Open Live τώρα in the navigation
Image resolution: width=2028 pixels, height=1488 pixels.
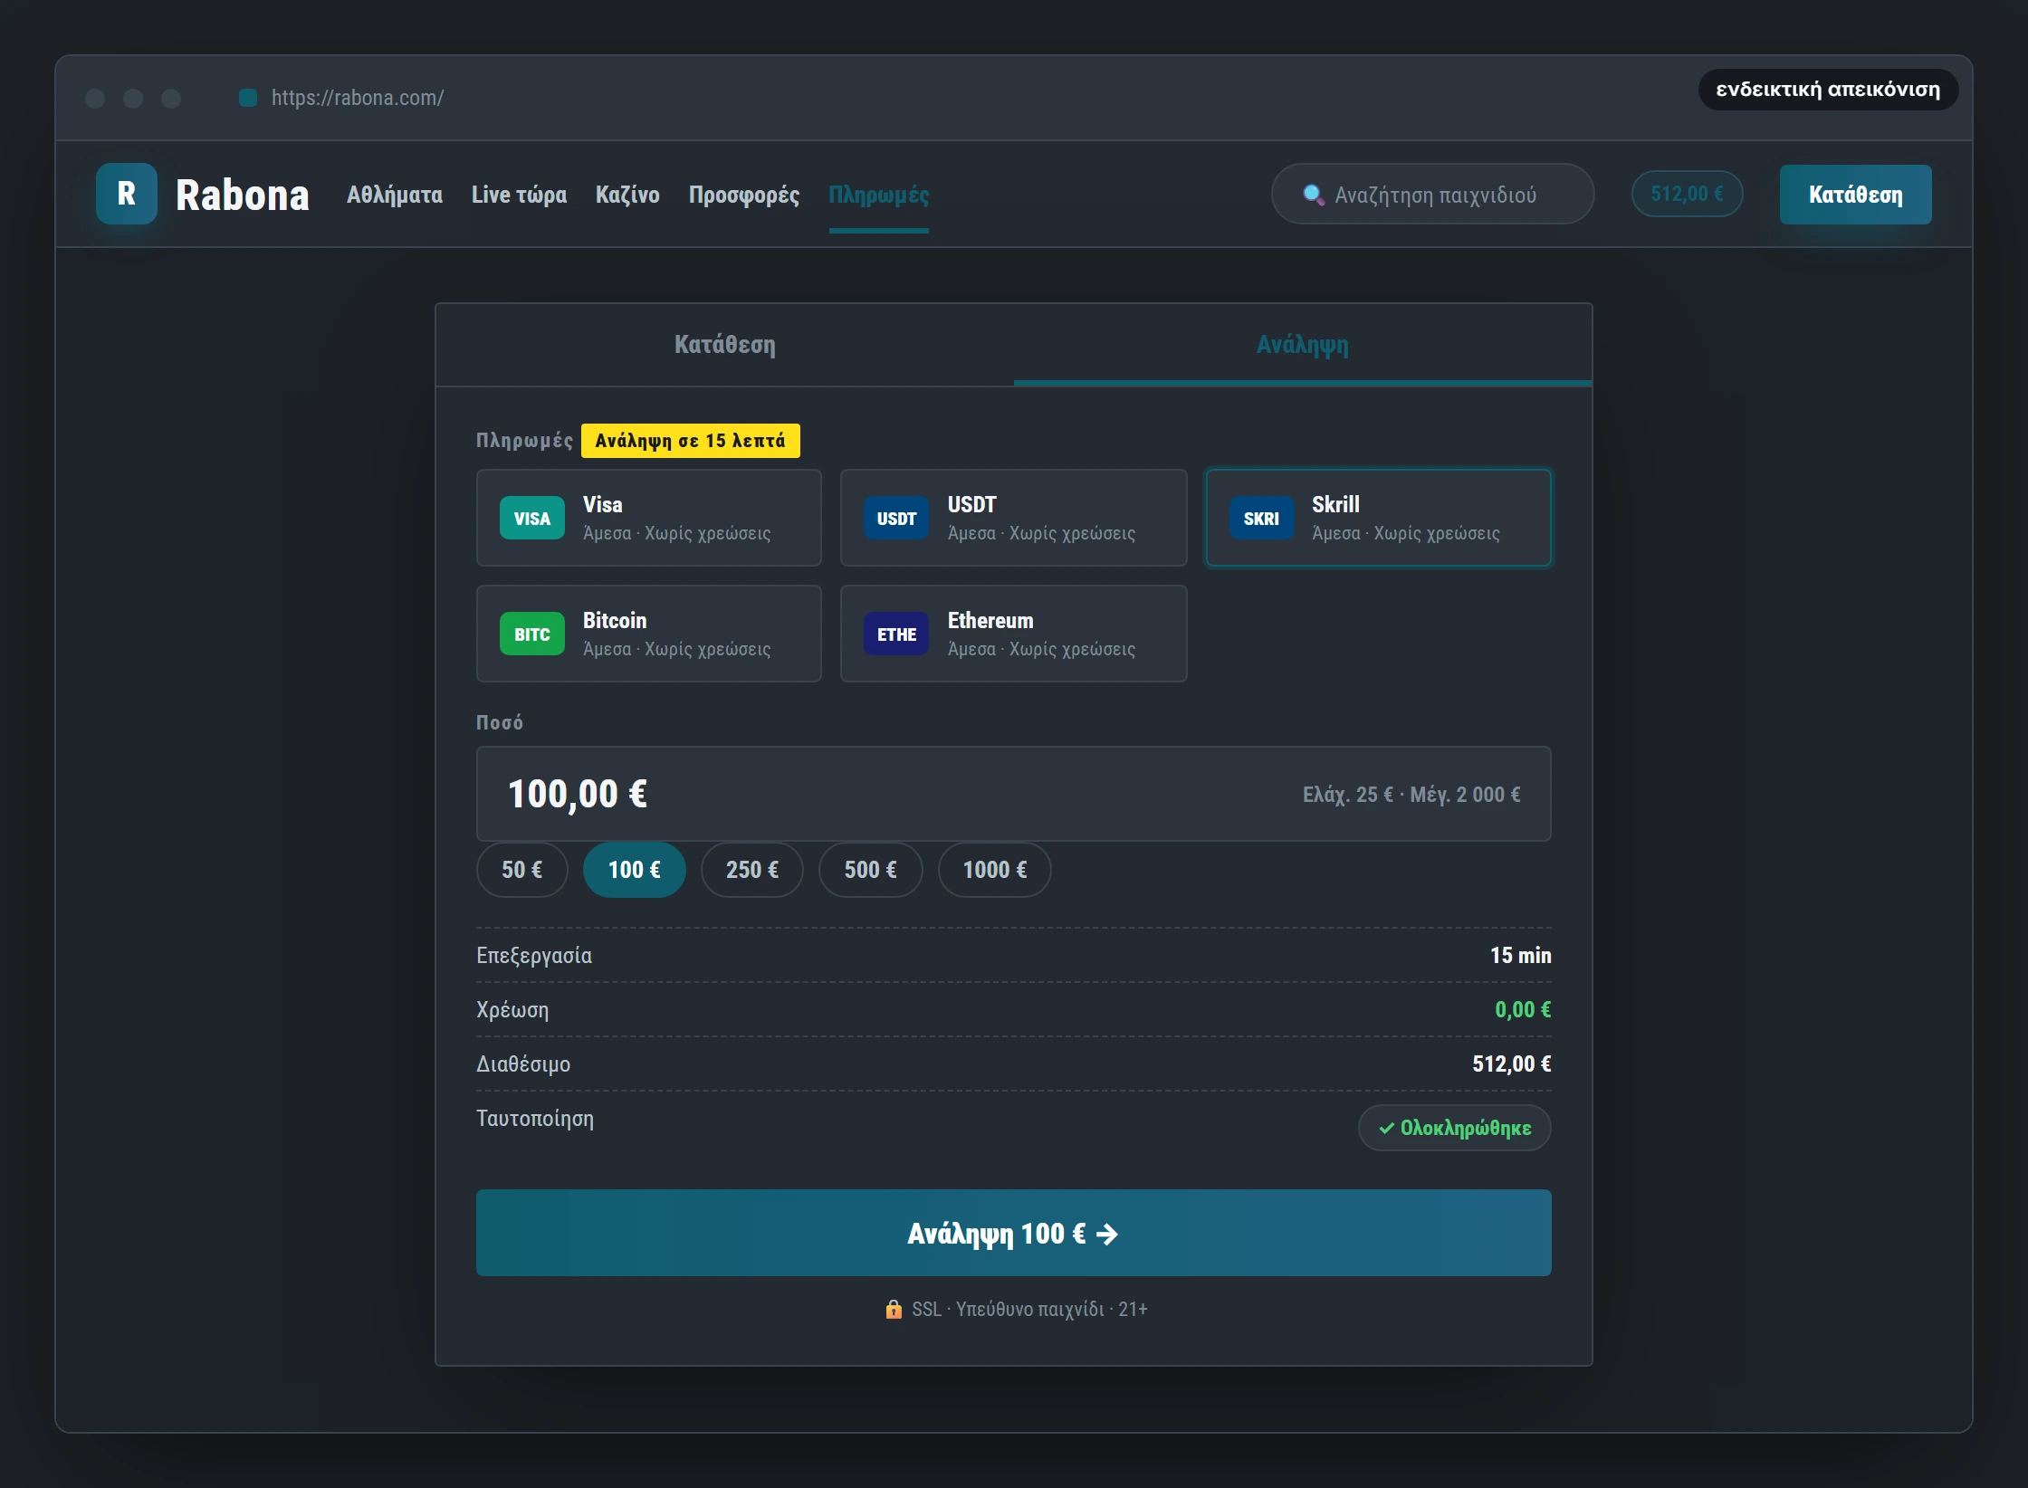pos(519,195)
